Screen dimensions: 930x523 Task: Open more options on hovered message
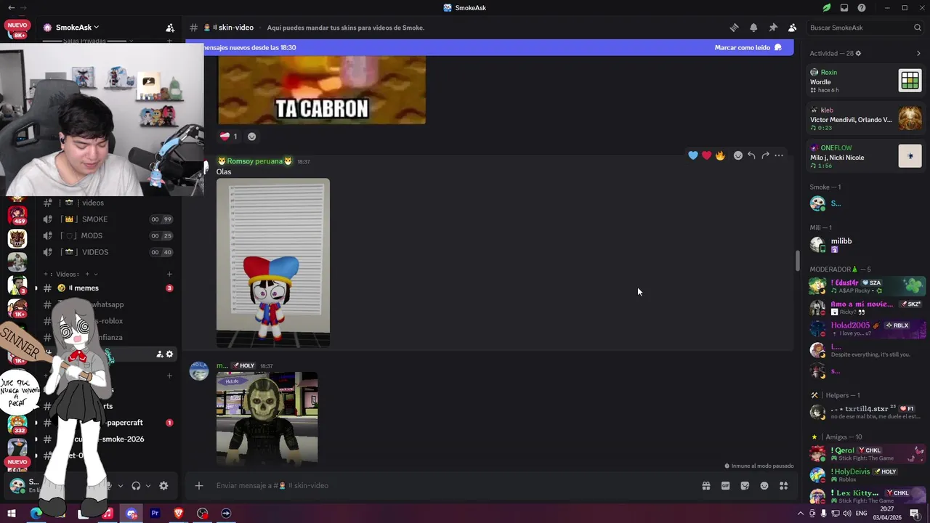pyautogui.click(x=779, y=155)
